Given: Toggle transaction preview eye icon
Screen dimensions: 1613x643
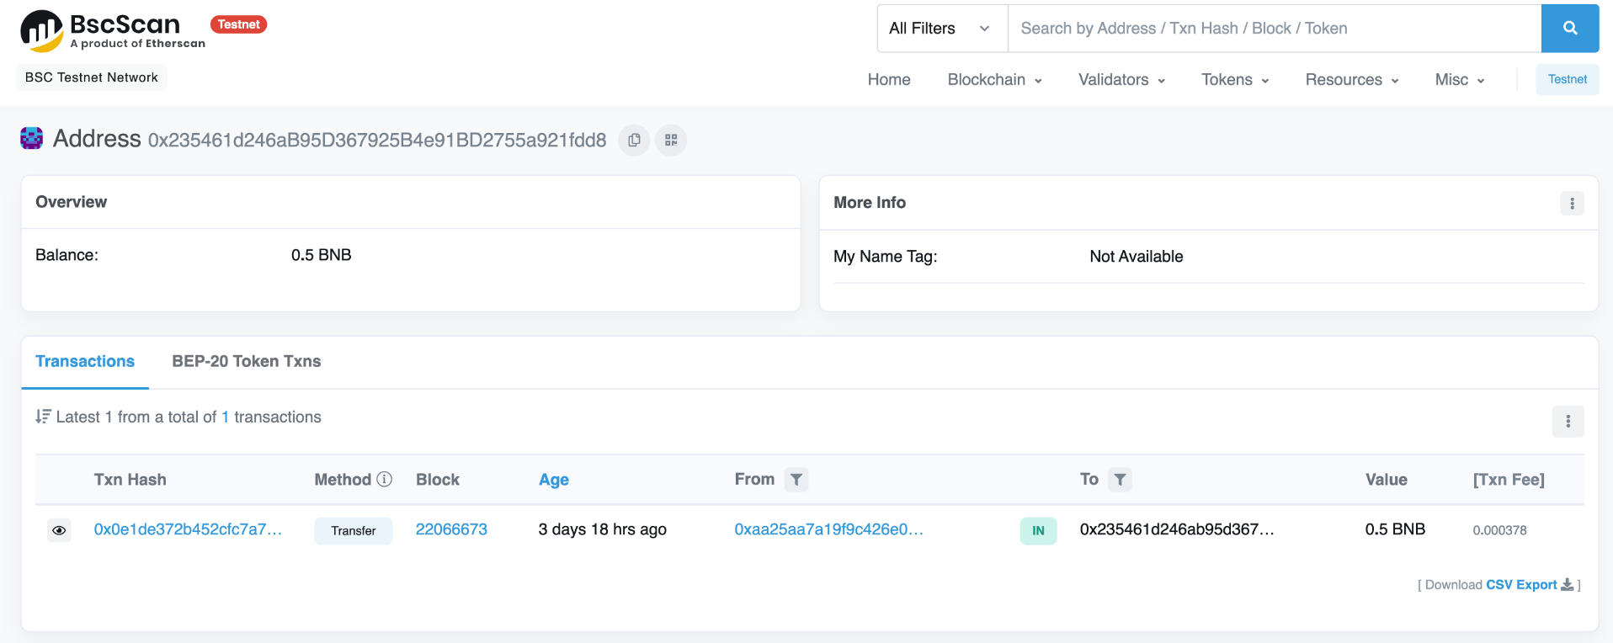Looking at the screenshot, I should point(59,530).
